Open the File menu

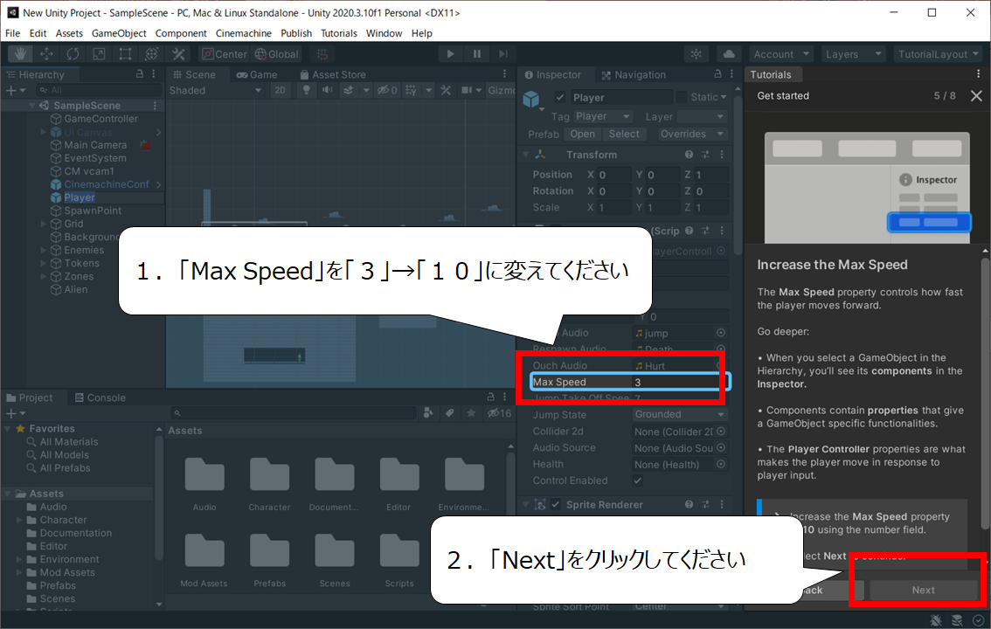coord(12,33)
